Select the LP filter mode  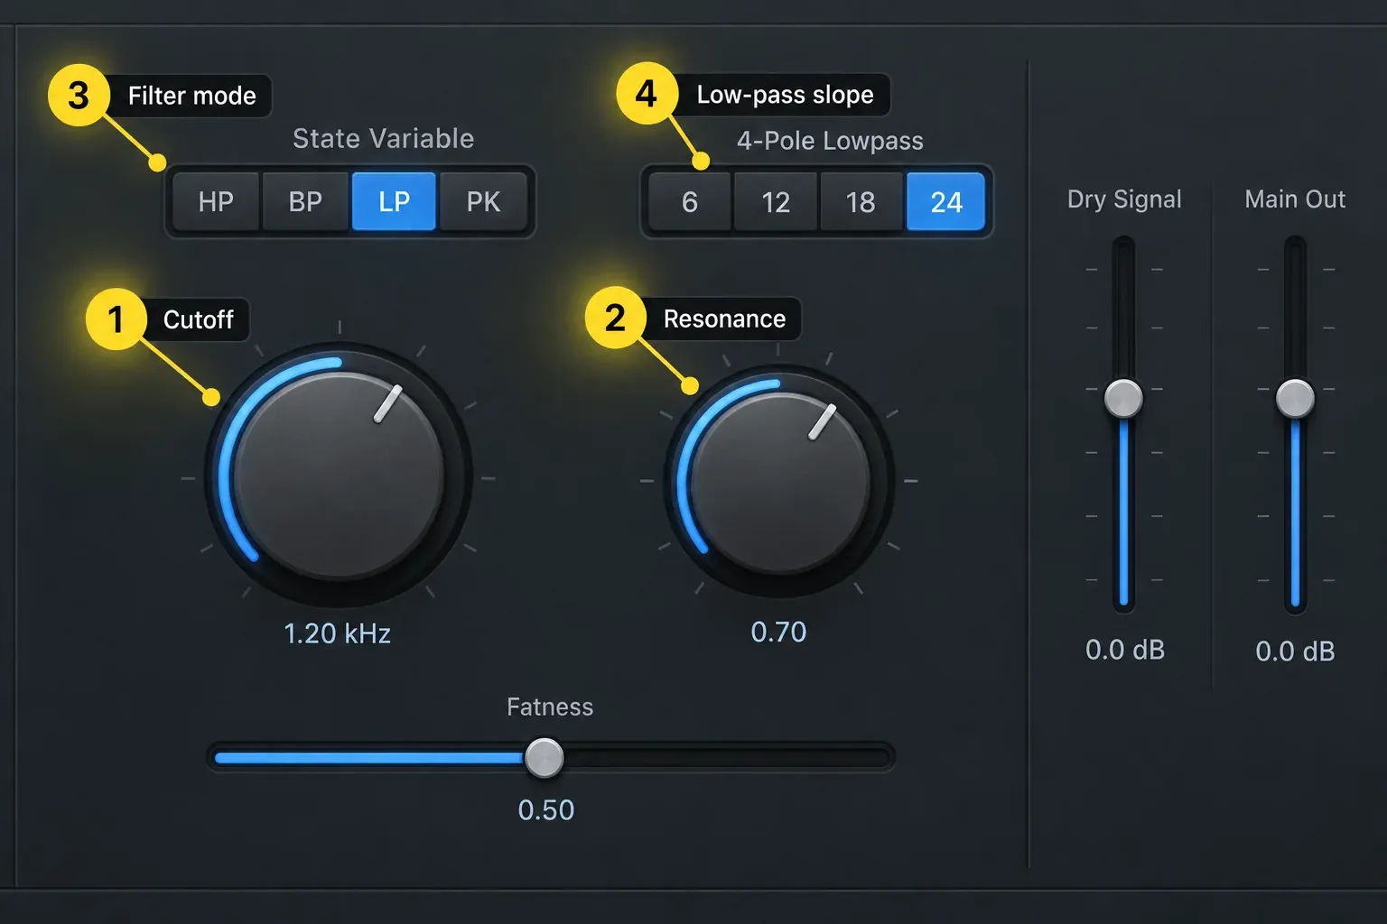point(394,201)
